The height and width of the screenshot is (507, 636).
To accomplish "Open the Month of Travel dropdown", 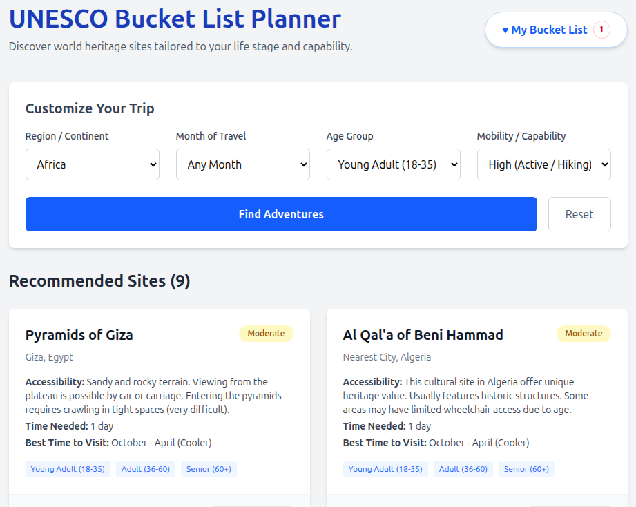I will (243, 164).
